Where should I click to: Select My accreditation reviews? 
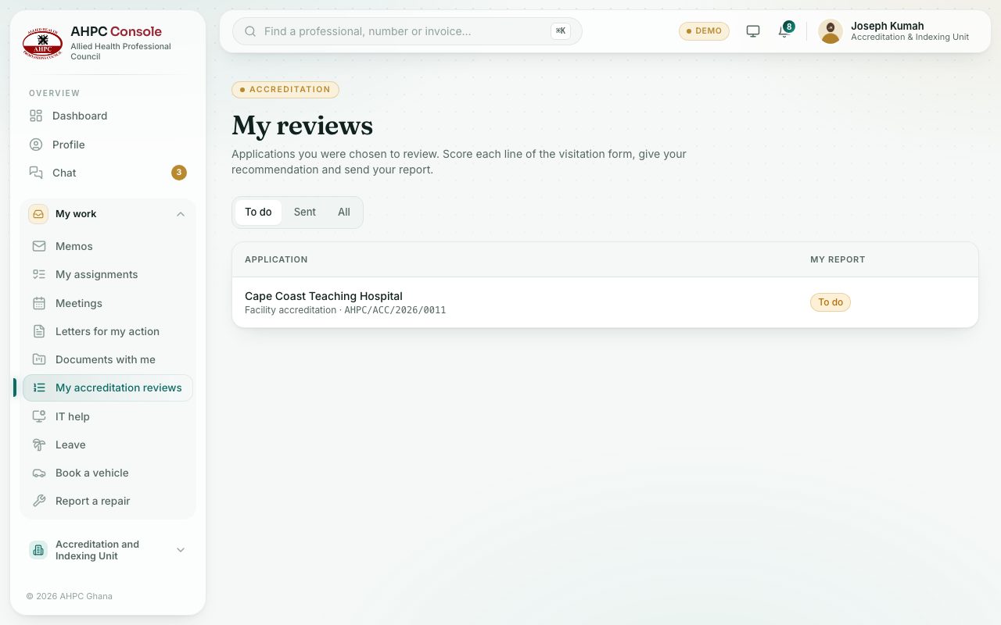point(108,387)
